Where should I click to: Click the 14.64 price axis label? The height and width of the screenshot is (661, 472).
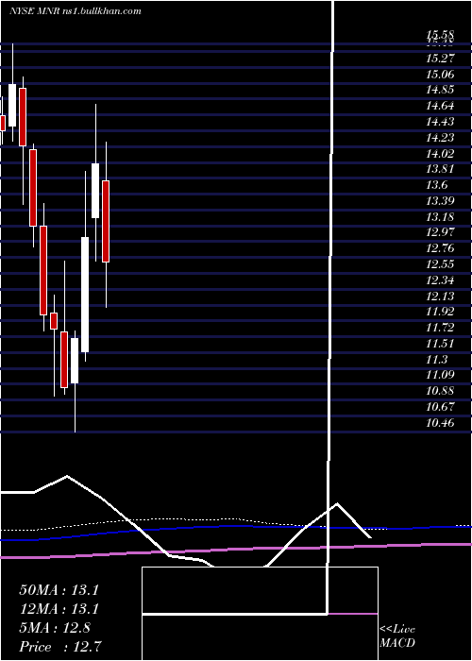point(440,106)
